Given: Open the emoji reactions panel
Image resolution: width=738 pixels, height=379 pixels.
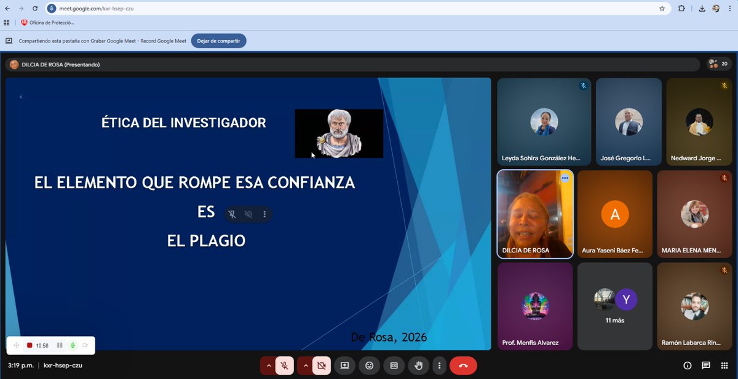Looking at the screenshot, I should pyautogui.click(x=369, y=365).
